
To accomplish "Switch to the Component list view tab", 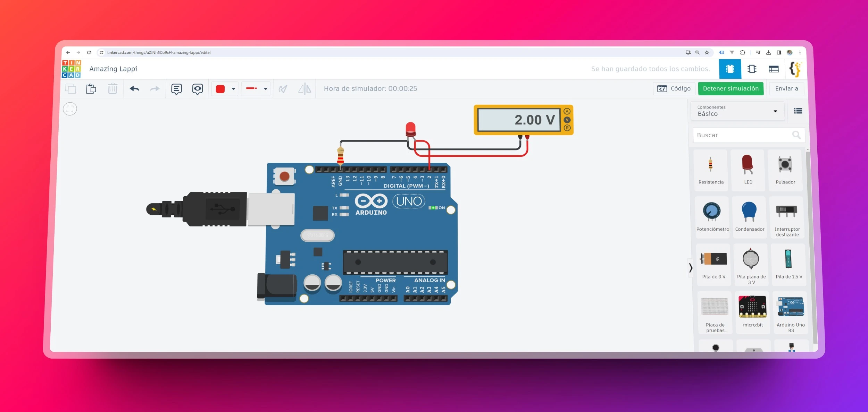I will pos(774,69).
